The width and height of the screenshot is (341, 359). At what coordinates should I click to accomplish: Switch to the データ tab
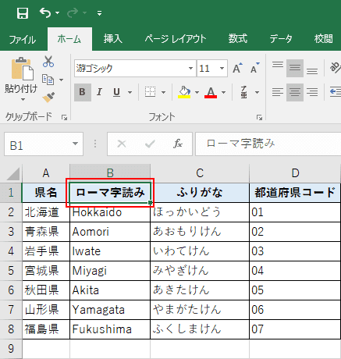click(281, 39)
